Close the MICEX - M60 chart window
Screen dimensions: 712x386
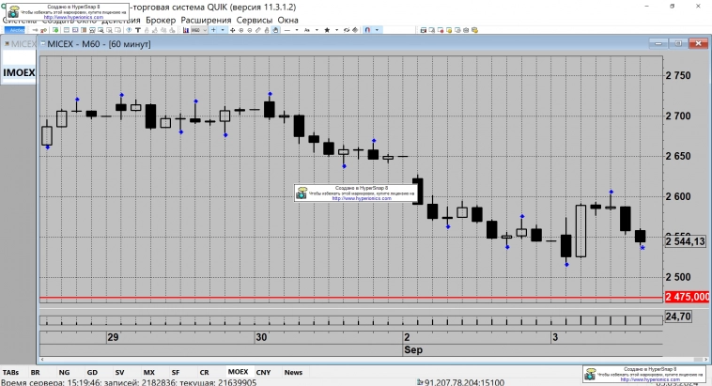[698, 43]
